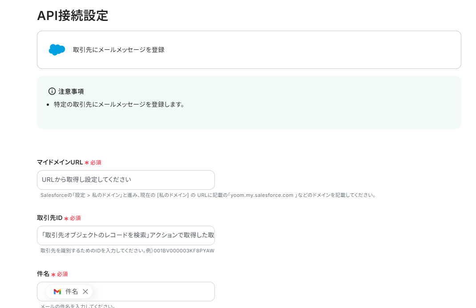476x308 pixels.
Task: Click the Gmail icon in 件名 chip
Action: click(x=57, y=292)
